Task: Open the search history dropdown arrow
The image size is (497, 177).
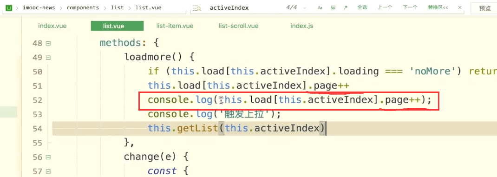Action: (x=305, y=8)
